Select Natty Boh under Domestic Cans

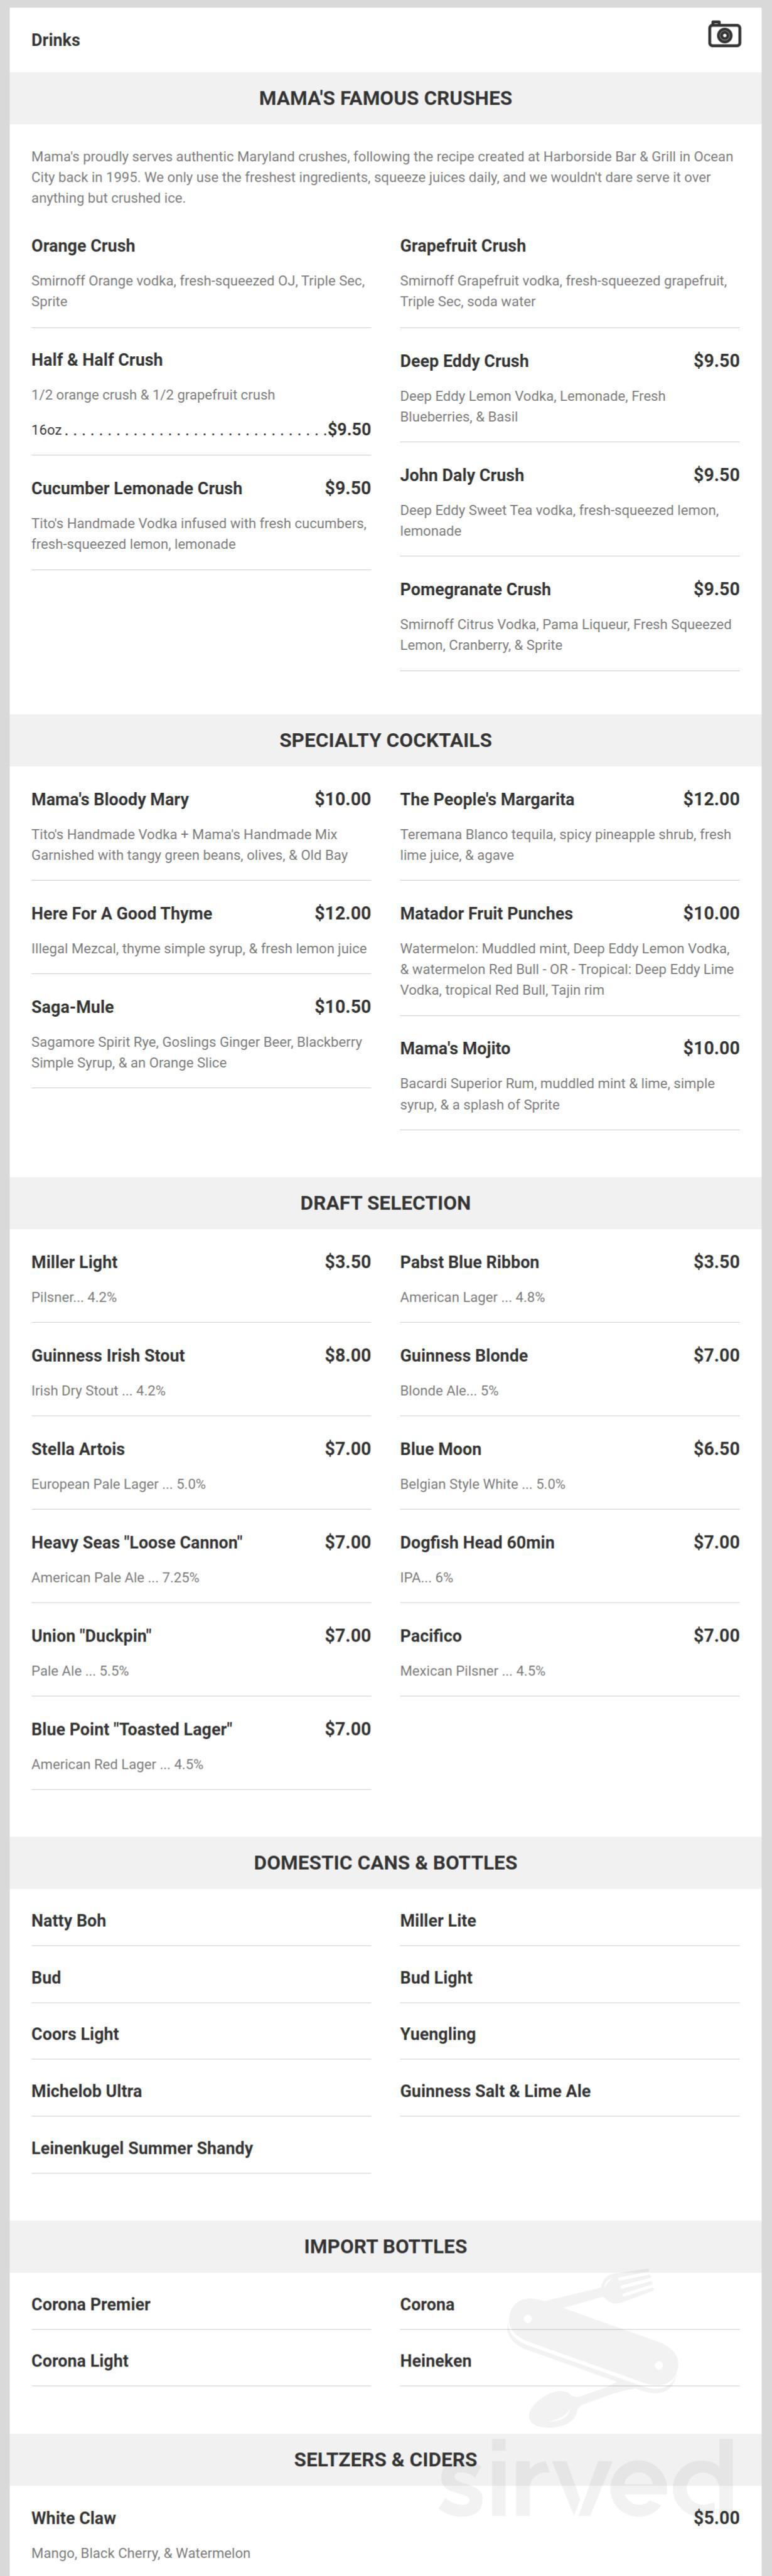pyautogui.click(x=68, y=1920)
